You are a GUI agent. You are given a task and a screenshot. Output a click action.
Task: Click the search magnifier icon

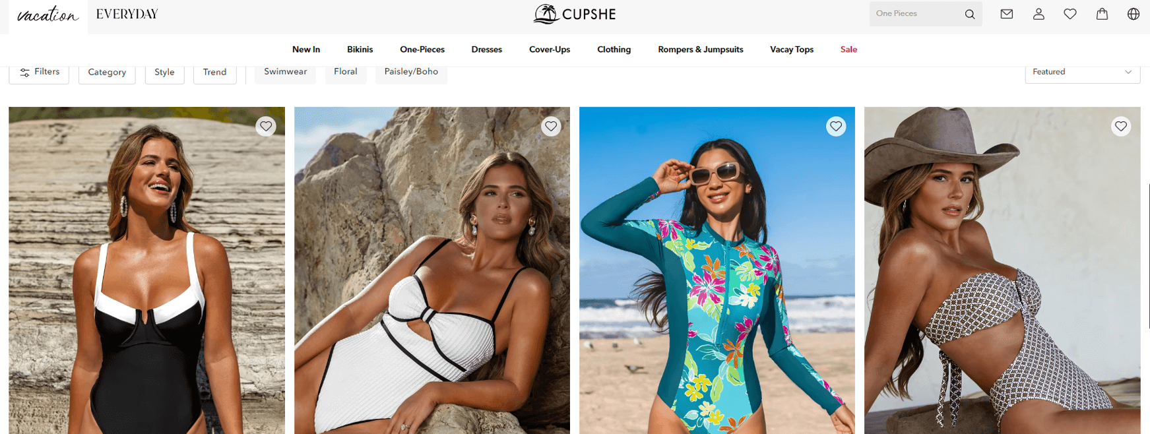[x=969, y=14]
